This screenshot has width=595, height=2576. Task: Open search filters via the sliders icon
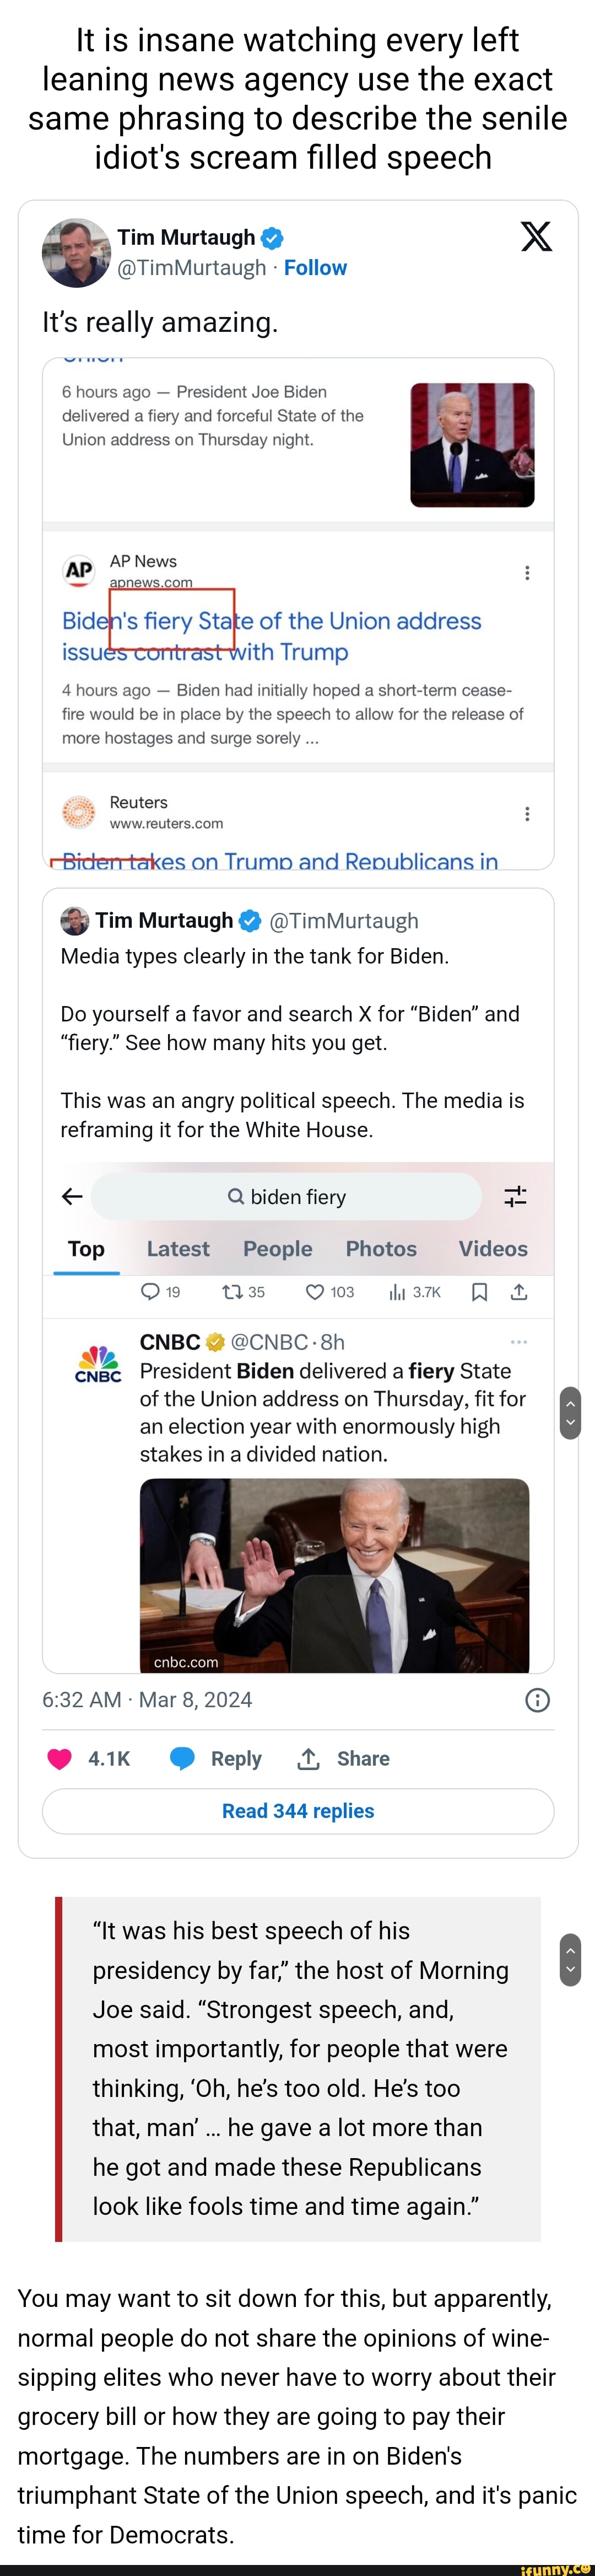click(514, 1196)
